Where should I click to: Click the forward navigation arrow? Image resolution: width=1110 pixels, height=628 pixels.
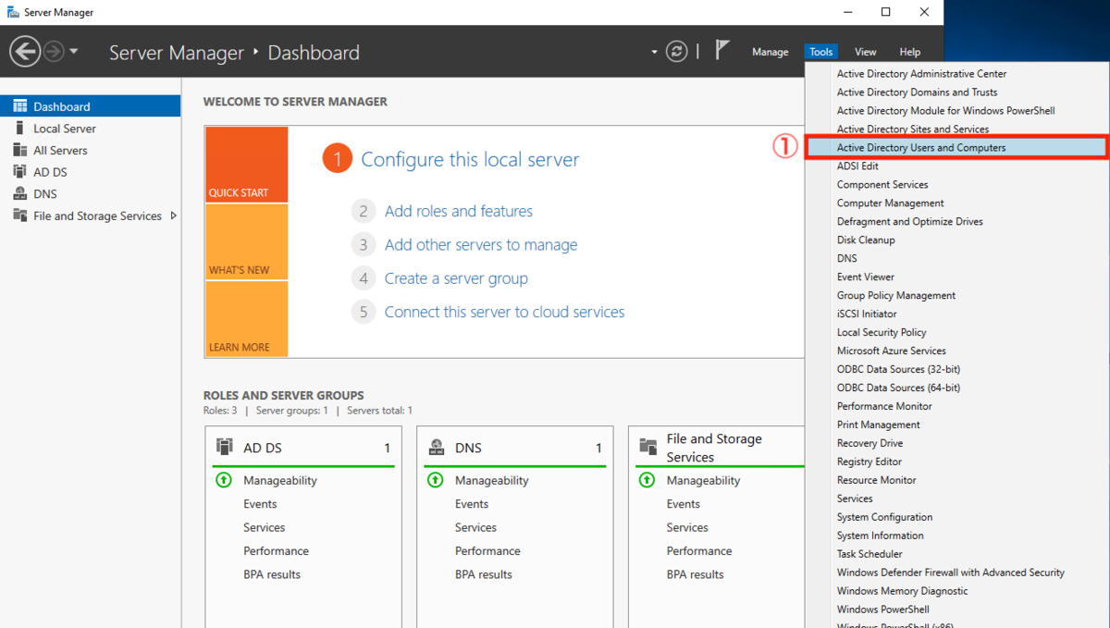(x=54, y=52)
